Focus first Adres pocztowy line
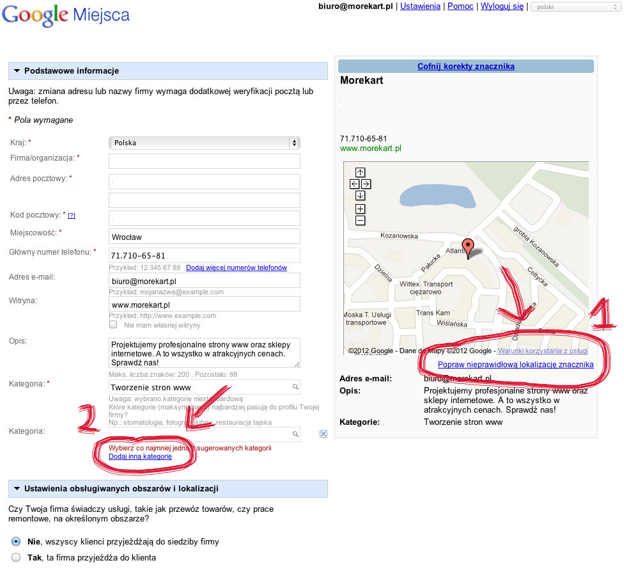This screenshot has height=572, width=624. (x=205, y=182)
